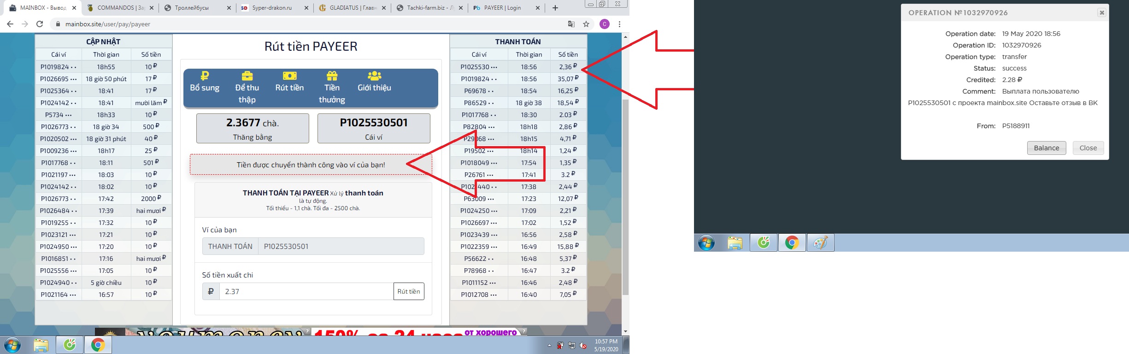Click the From value P5188911 in the Payeer dialog
This screenshot has width=1129, height=354.
tap(1016, 126)
